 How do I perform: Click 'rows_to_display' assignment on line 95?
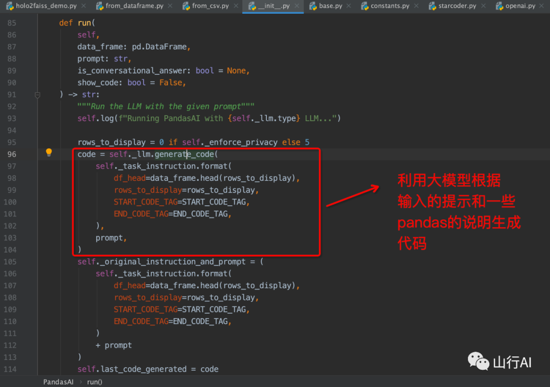tap(112, 143)
